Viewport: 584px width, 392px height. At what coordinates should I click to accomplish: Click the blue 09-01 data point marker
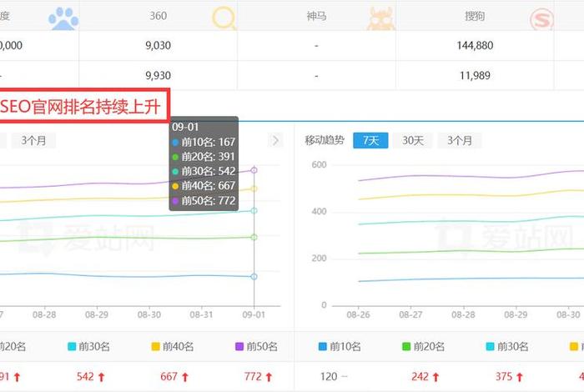click(254, 277)
